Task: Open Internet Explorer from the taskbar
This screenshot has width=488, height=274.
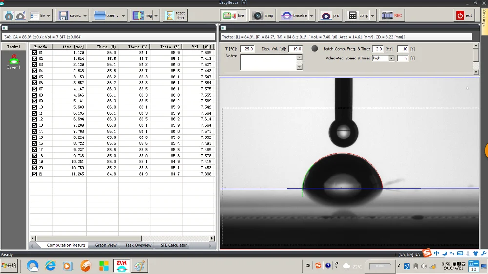Action: pos(50,266)
